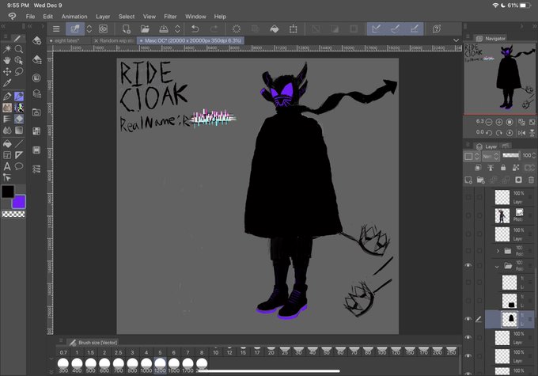
Task: Select the Fill bucket tool in toolbox
Action: 7,144
